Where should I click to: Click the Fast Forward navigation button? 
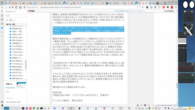coord(13,7)
